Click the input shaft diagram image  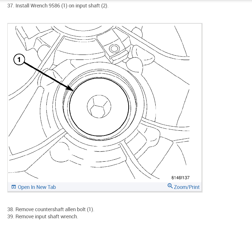click(105, 103)
